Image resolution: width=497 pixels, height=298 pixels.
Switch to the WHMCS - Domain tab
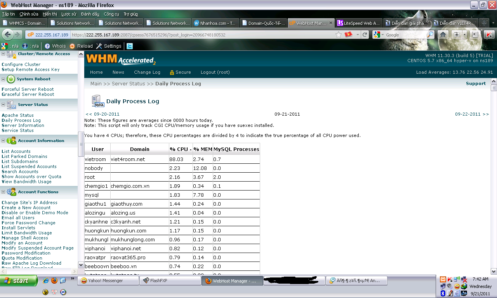point(24,23)
